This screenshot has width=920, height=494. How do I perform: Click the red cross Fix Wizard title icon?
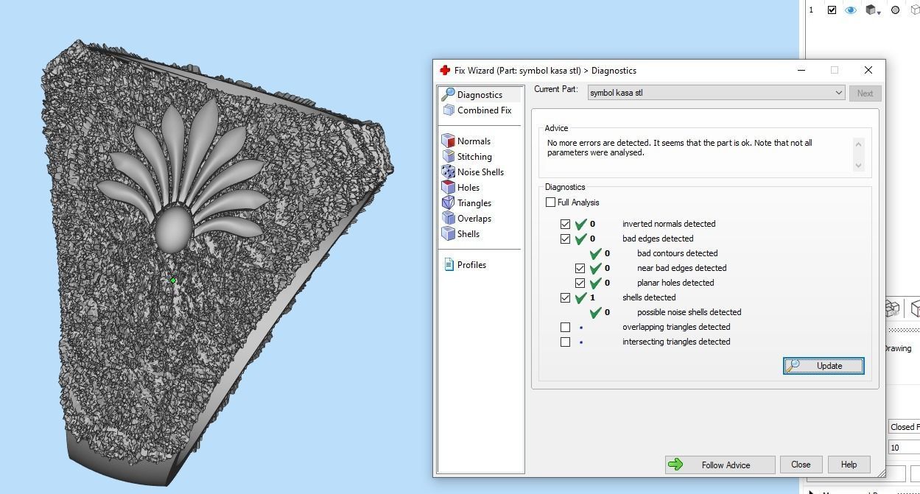(x=445, y=71)
